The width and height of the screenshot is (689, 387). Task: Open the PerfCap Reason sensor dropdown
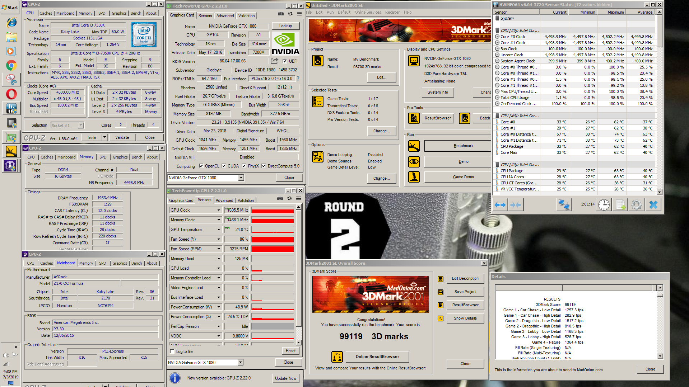coord(218,326)
